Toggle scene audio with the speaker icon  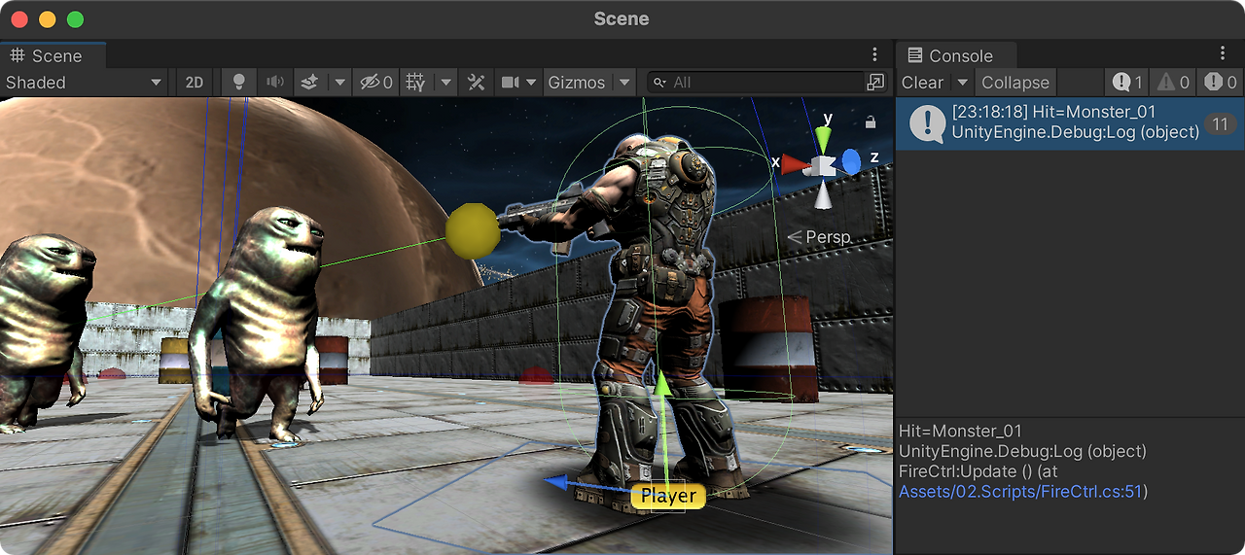pyautogui.click(x=274, y=83)
